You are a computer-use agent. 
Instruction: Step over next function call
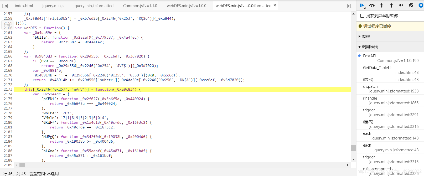372,6
